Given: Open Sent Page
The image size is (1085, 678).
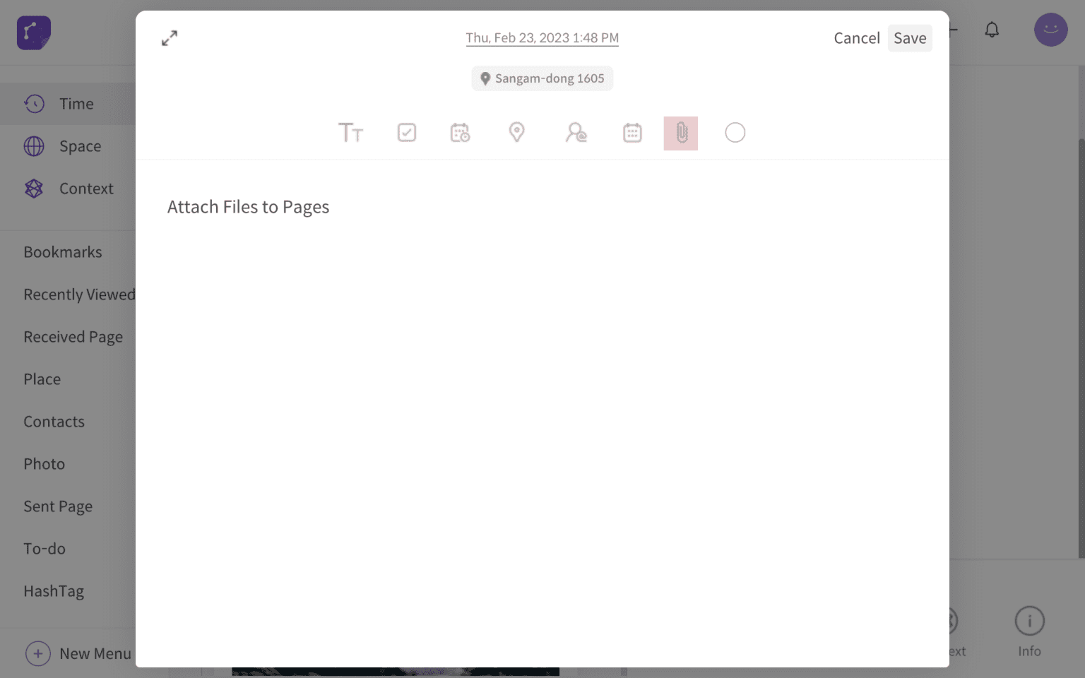Looking at the screenshot, I should (x=58, y=506).
